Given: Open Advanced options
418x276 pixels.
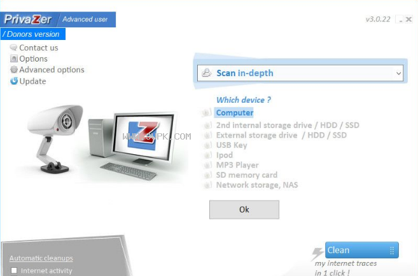Looking at the screenshot, I should point(52,70).
